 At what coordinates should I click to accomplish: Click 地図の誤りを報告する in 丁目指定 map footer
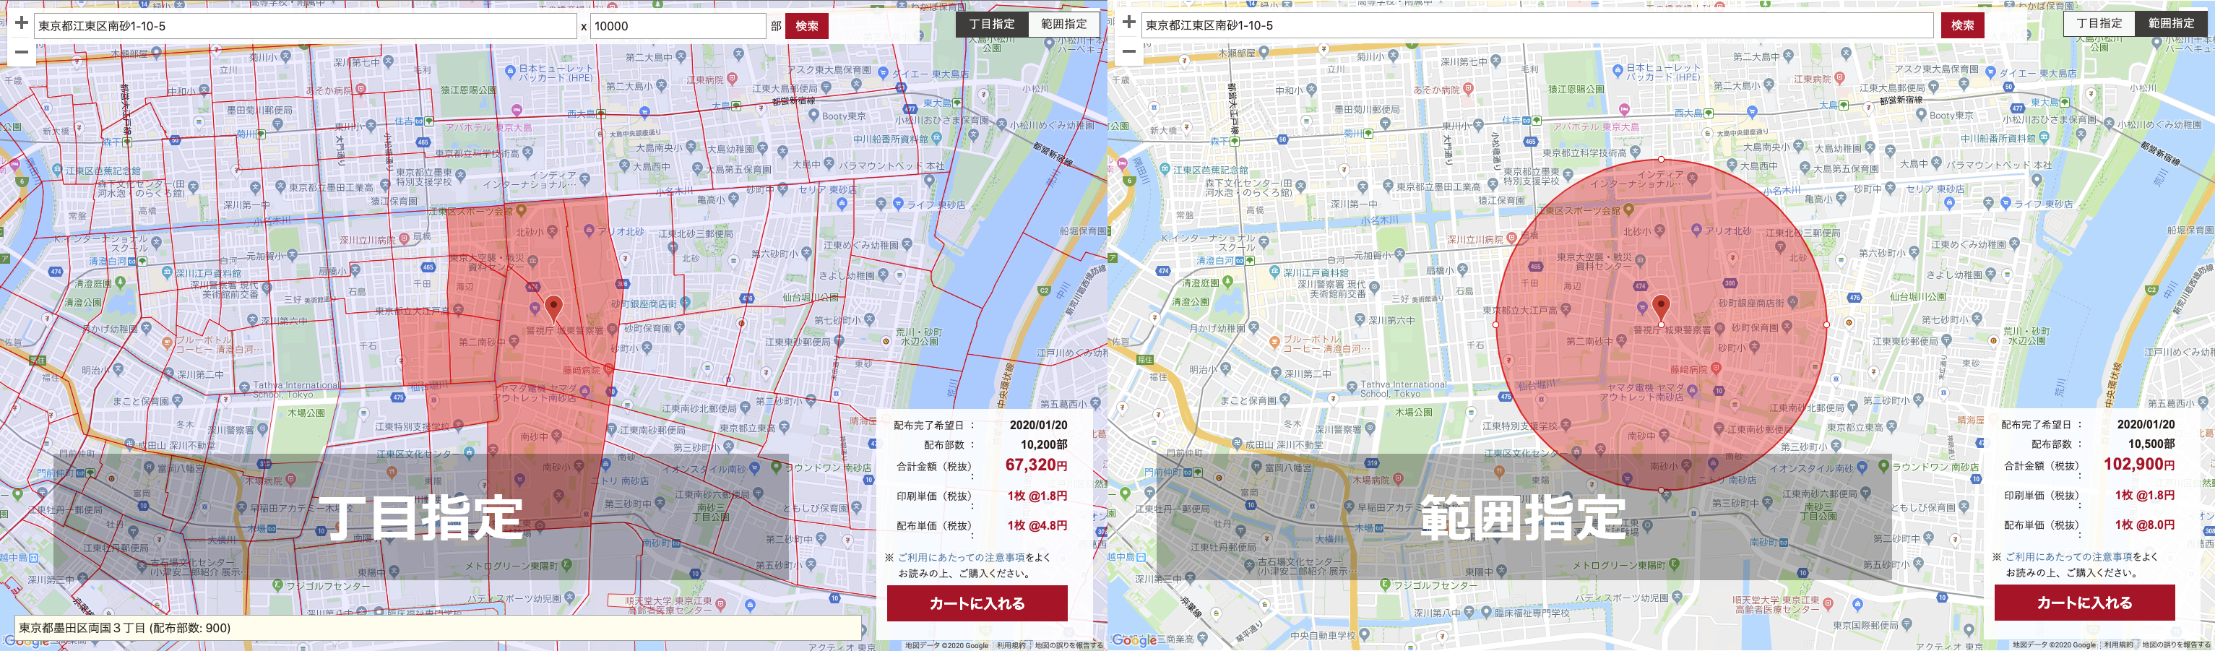(1068, 645)
